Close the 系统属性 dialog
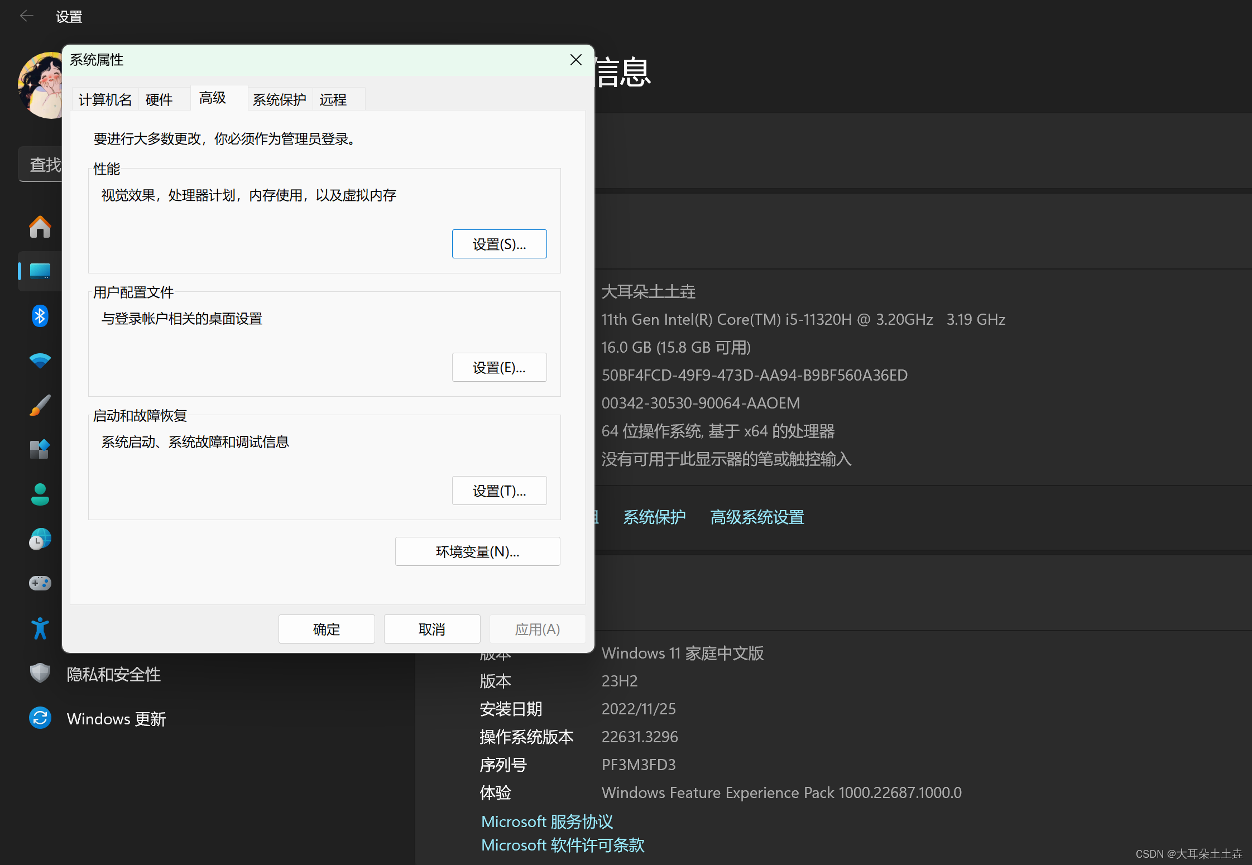Image resolution: width=1252 pixels, height=865 pixels. tap(576, 60)
